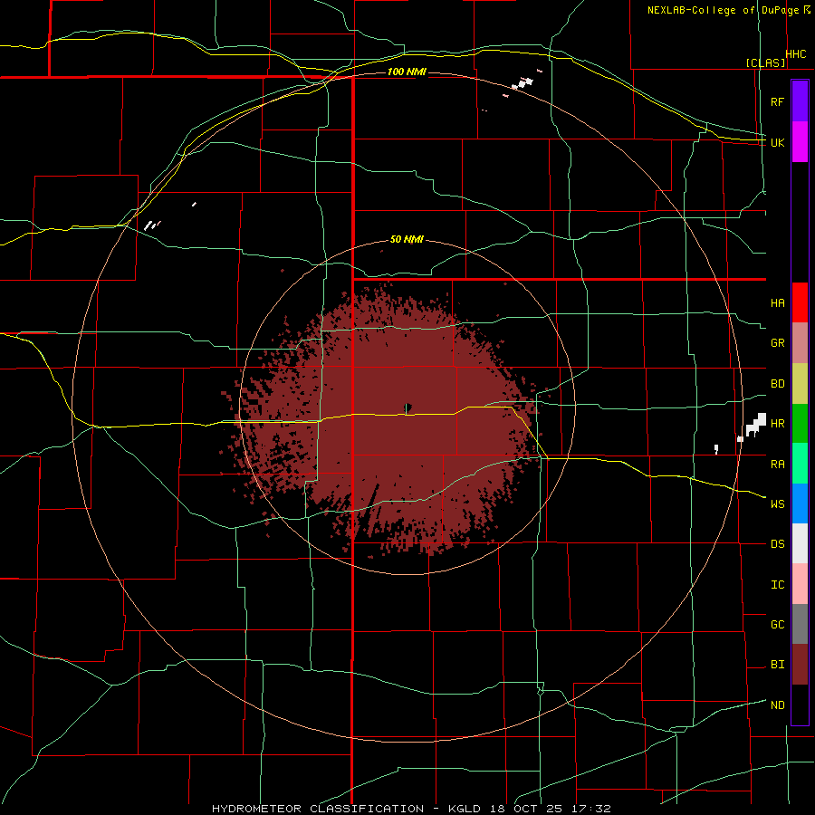
Task: Click the GC legend label
Action: (777, 625)
